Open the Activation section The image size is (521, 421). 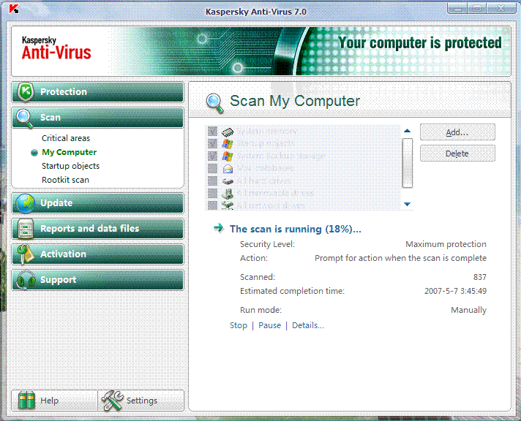[98, 254]
